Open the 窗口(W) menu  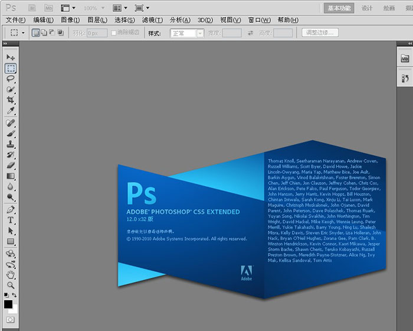(259, 20)
